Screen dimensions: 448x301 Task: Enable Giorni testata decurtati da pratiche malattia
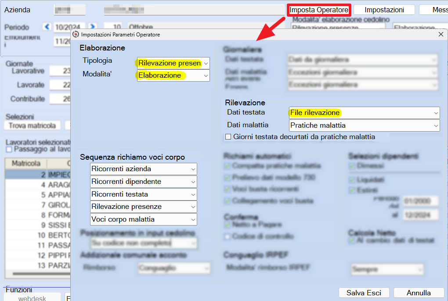click(228, 137)
